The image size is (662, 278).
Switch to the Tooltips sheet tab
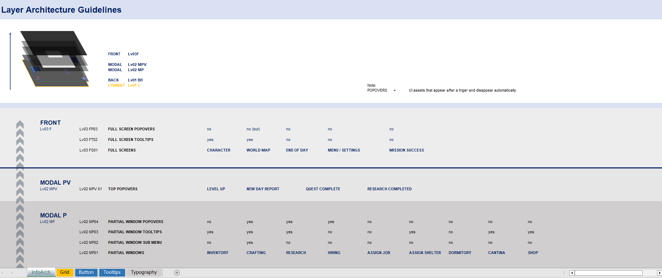pyautogui.click(x=112, y=272)
